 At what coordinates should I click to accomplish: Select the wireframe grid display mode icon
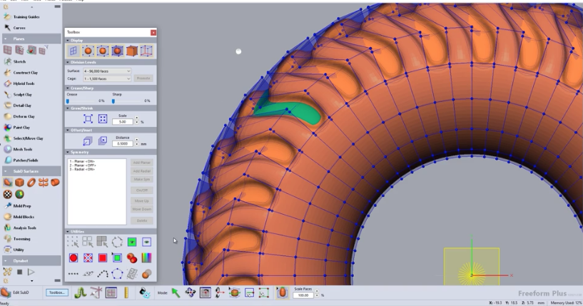click(x=73, y=51)
